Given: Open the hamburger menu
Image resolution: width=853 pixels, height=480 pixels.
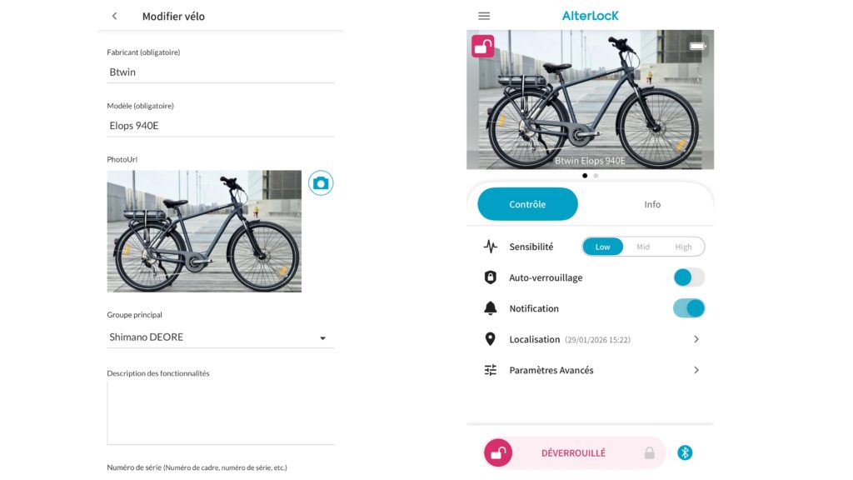Looking at the screenshot, I should 484,16.
